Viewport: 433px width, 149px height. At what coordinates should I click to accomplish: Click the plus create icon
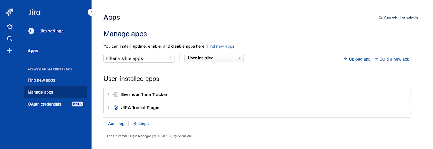pyautogui.click(x=10, y=51)
